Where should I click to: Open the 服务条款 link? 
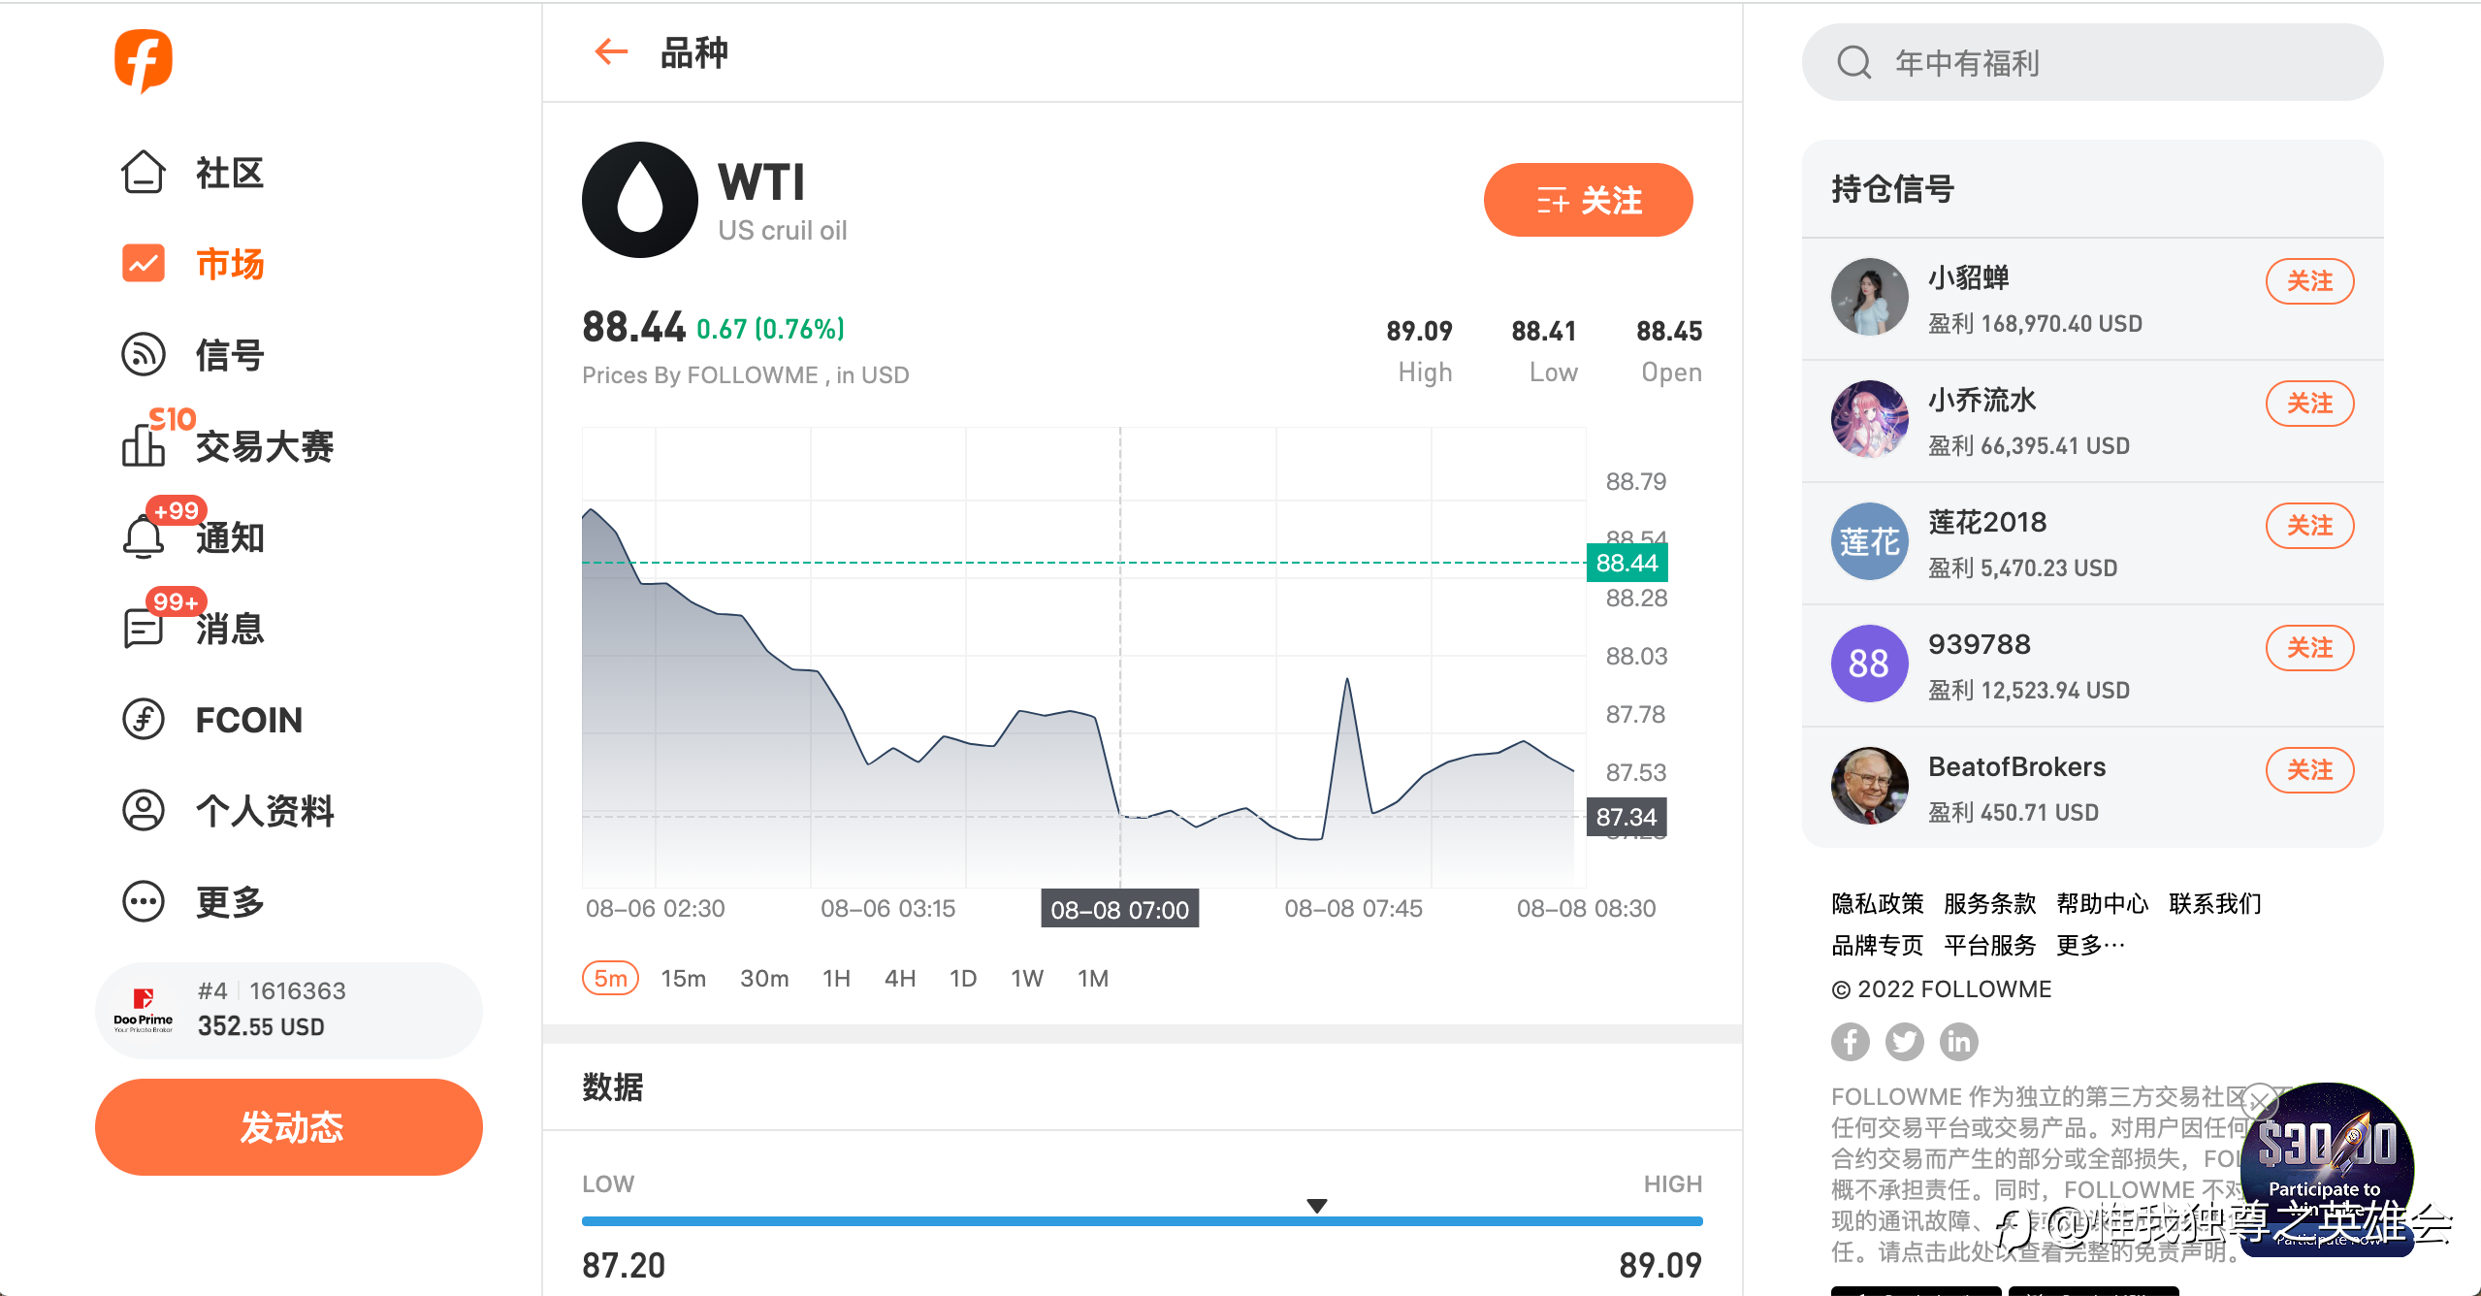[1989, 903]
